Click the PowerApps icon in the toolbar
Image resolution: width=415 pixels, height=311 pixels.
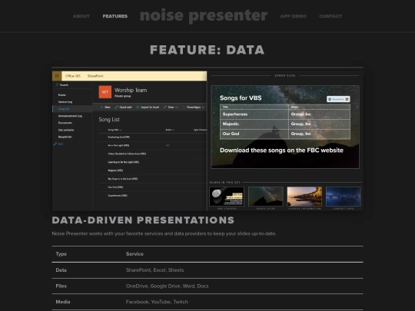point(184,107)
